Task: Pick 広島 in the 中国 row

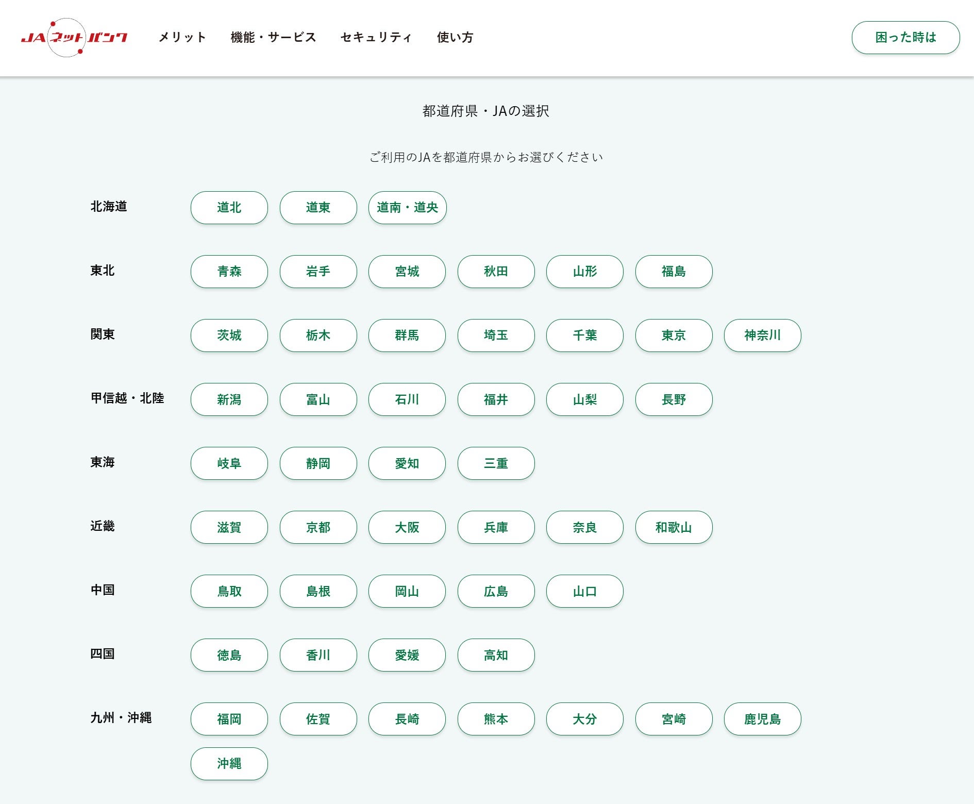Action: pos(496,591)
